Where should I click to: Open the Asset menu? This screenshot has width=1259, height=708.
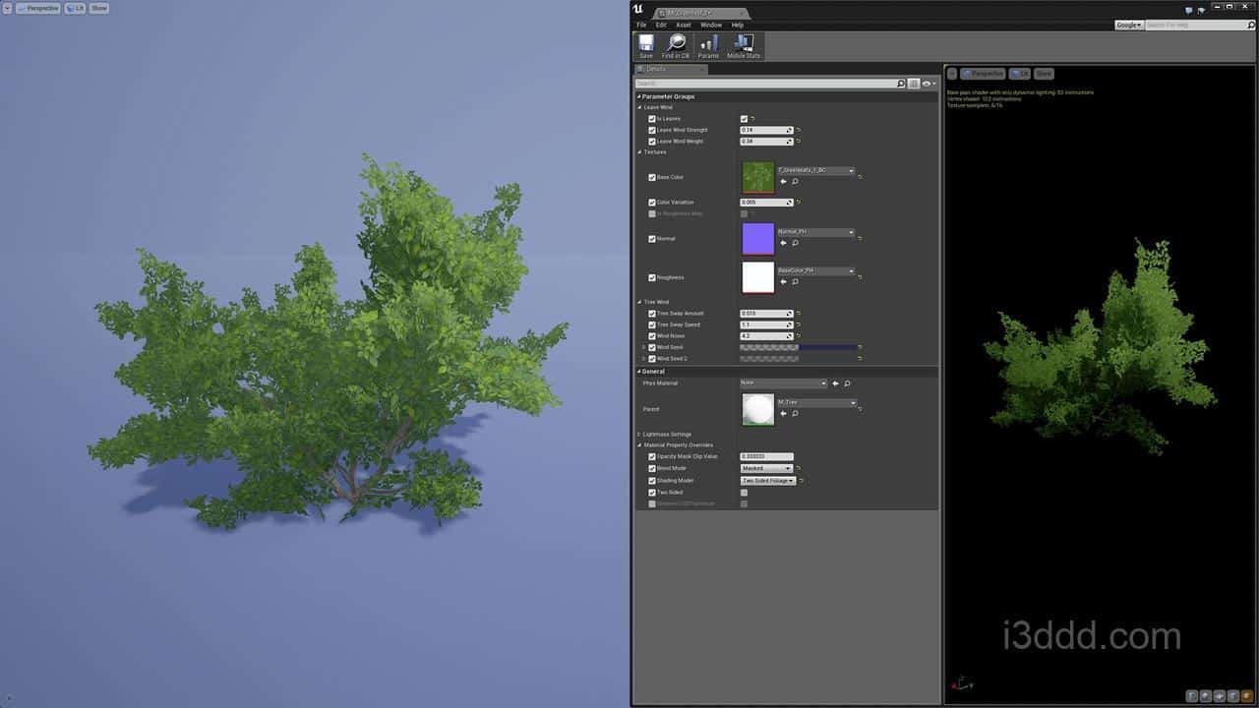tap(684, 25)
